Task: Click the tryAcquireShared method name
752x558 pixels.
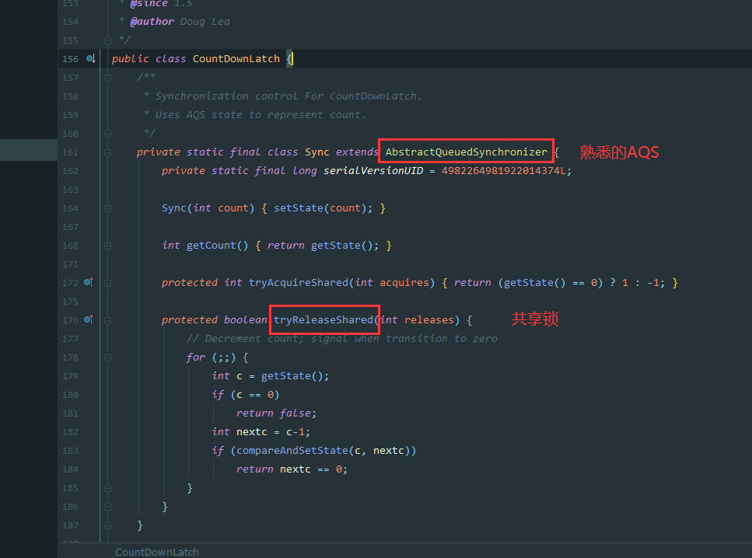Action: (x=299, y=282)
